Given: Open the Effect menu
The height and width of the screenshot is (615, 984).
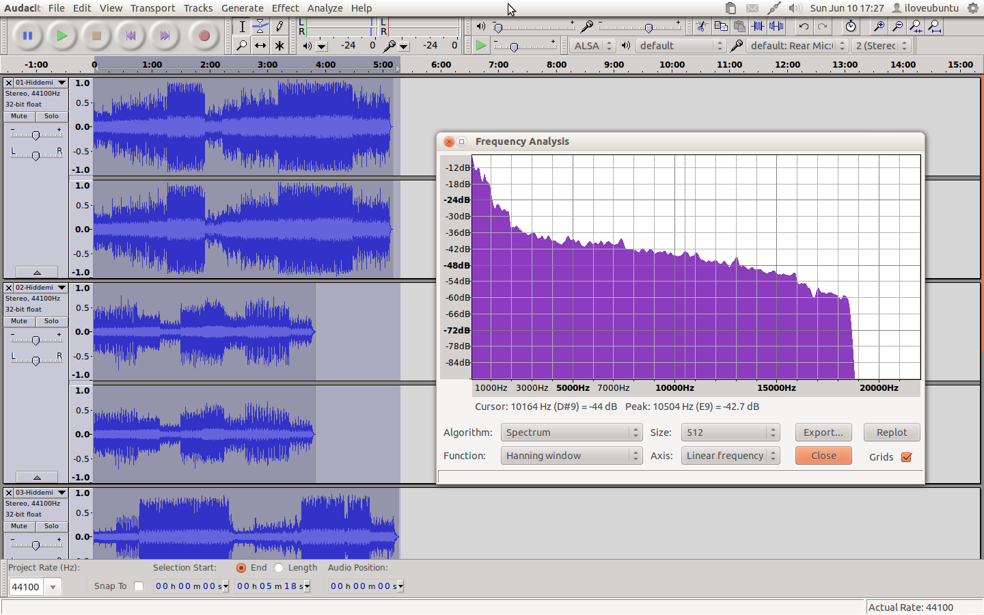Looking at the screenshot, I should [285, 8].
